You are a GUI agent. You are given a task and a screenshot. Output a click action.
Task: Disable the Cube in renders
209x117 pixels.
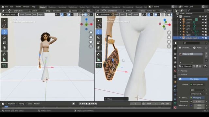[206, 23]
